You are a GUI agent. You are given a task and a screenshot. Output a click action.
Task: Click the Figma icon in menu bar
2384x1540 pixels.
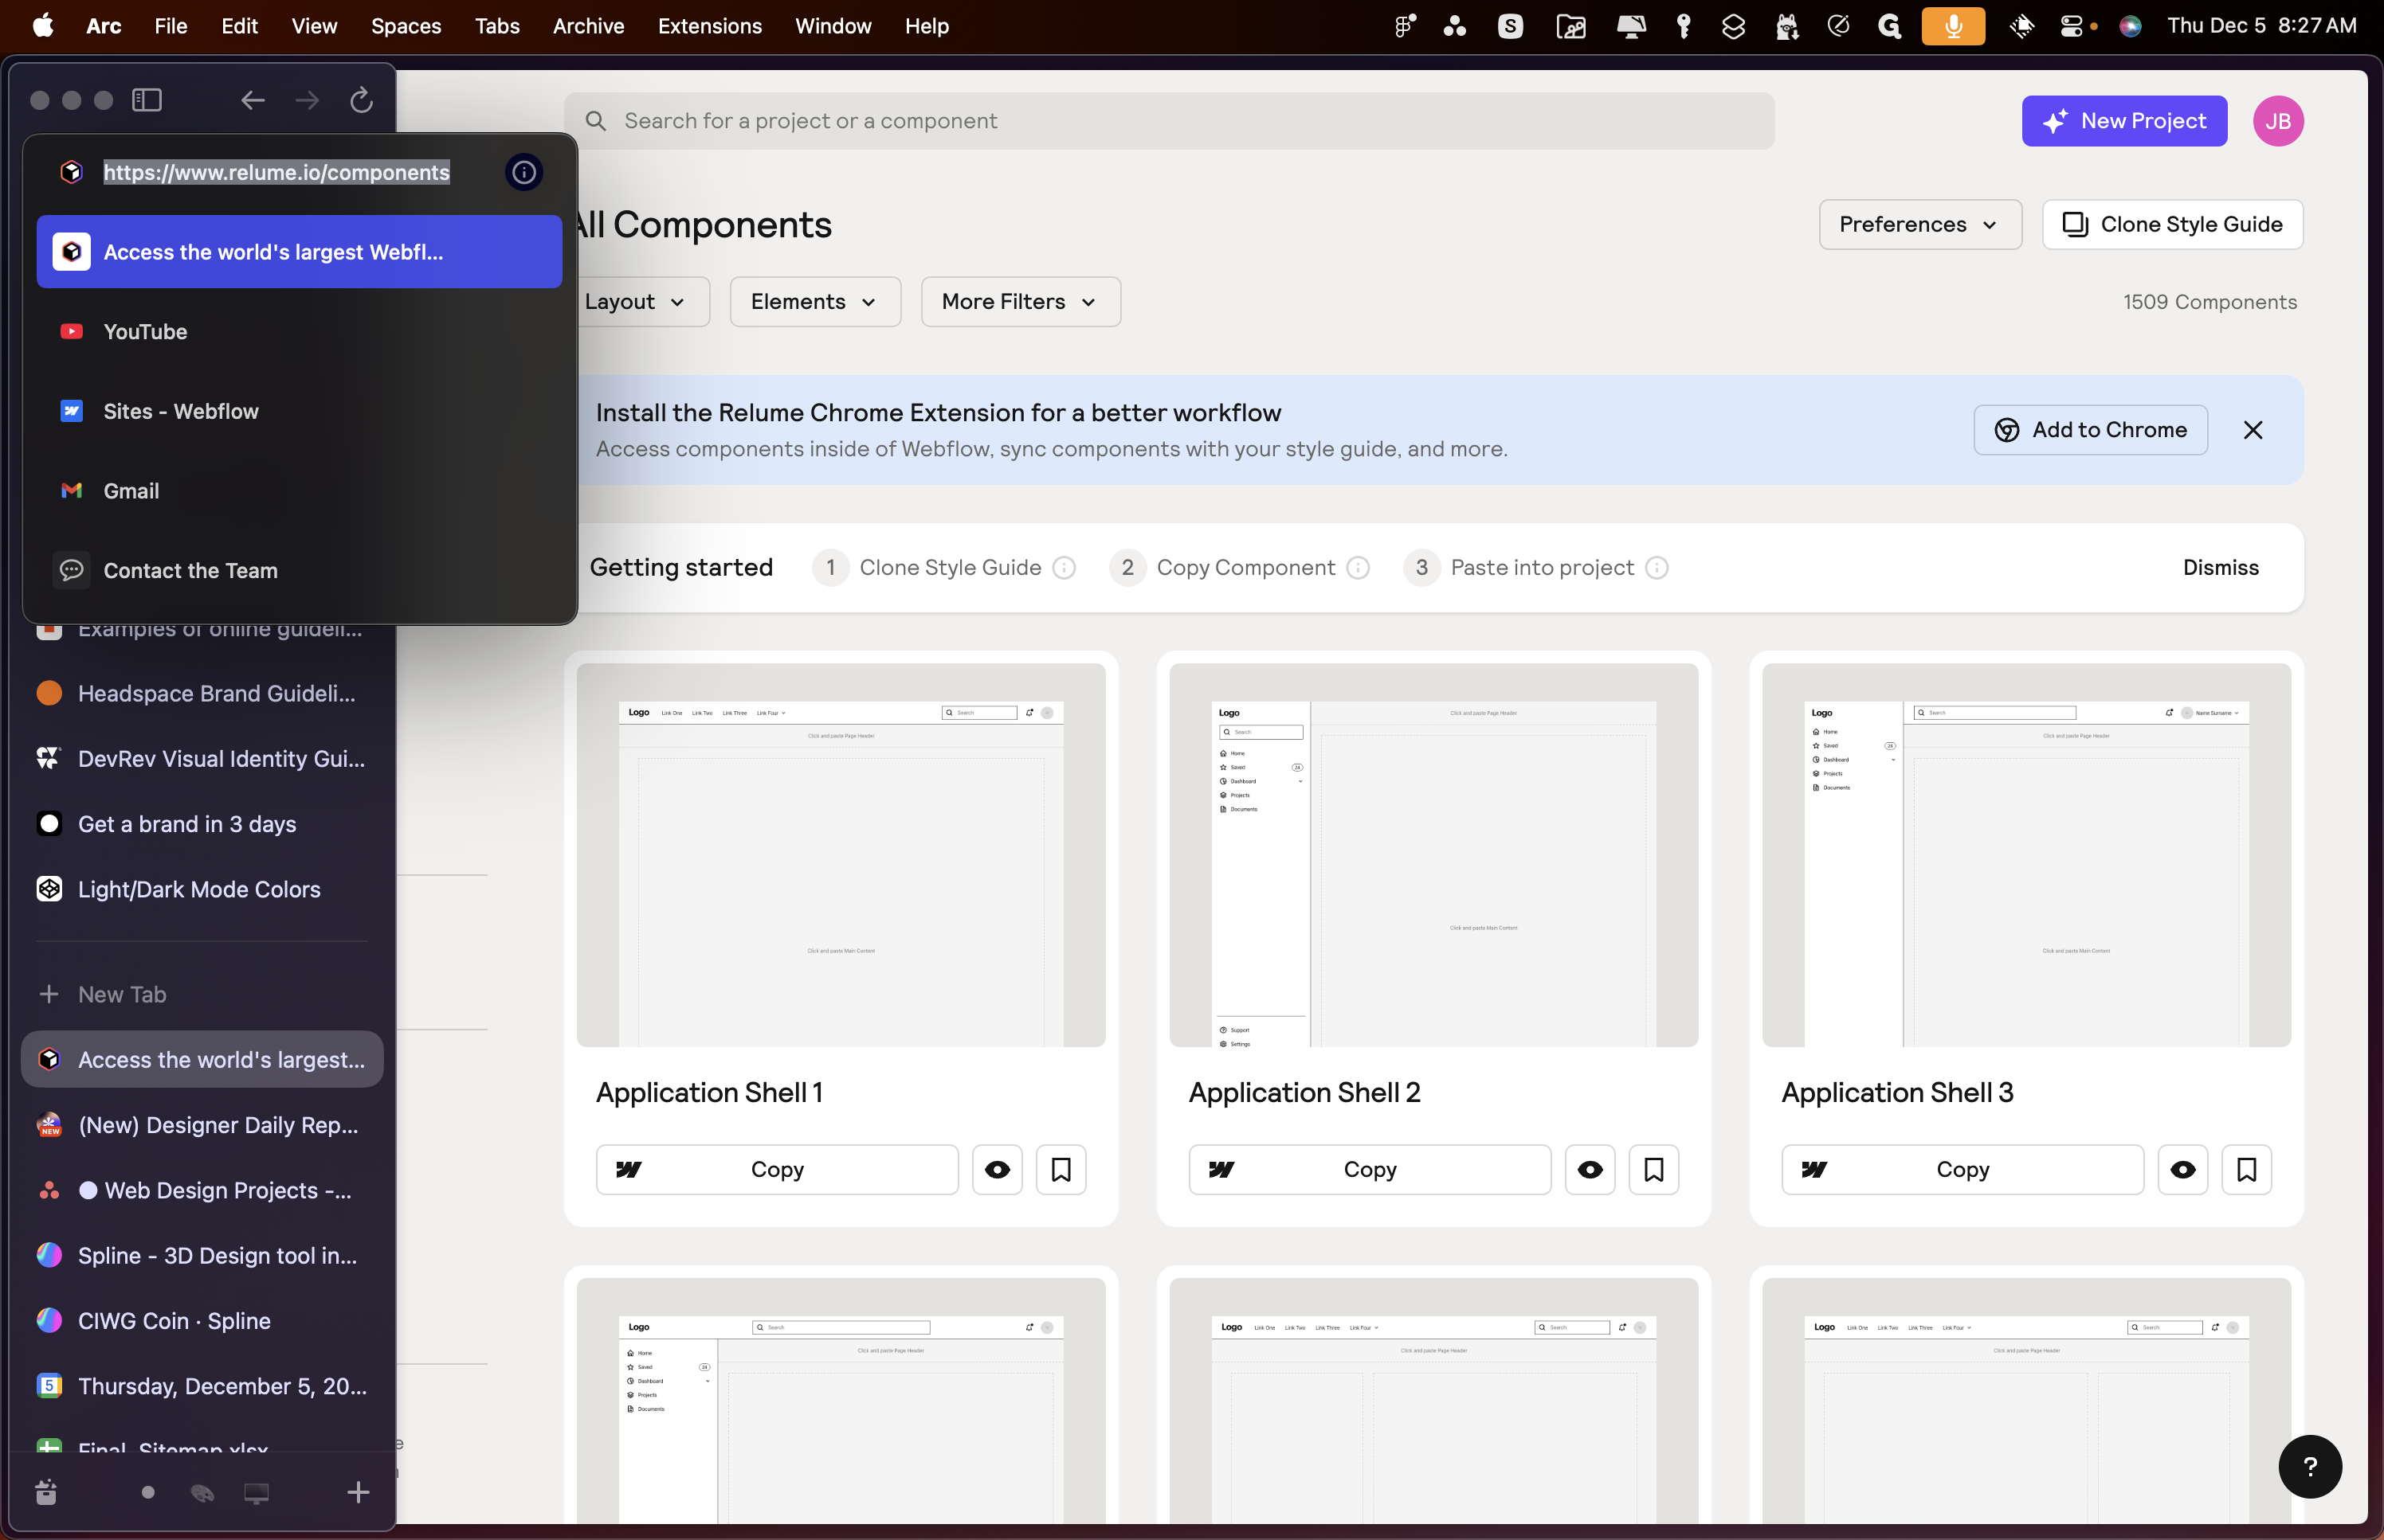(1406, 26)
